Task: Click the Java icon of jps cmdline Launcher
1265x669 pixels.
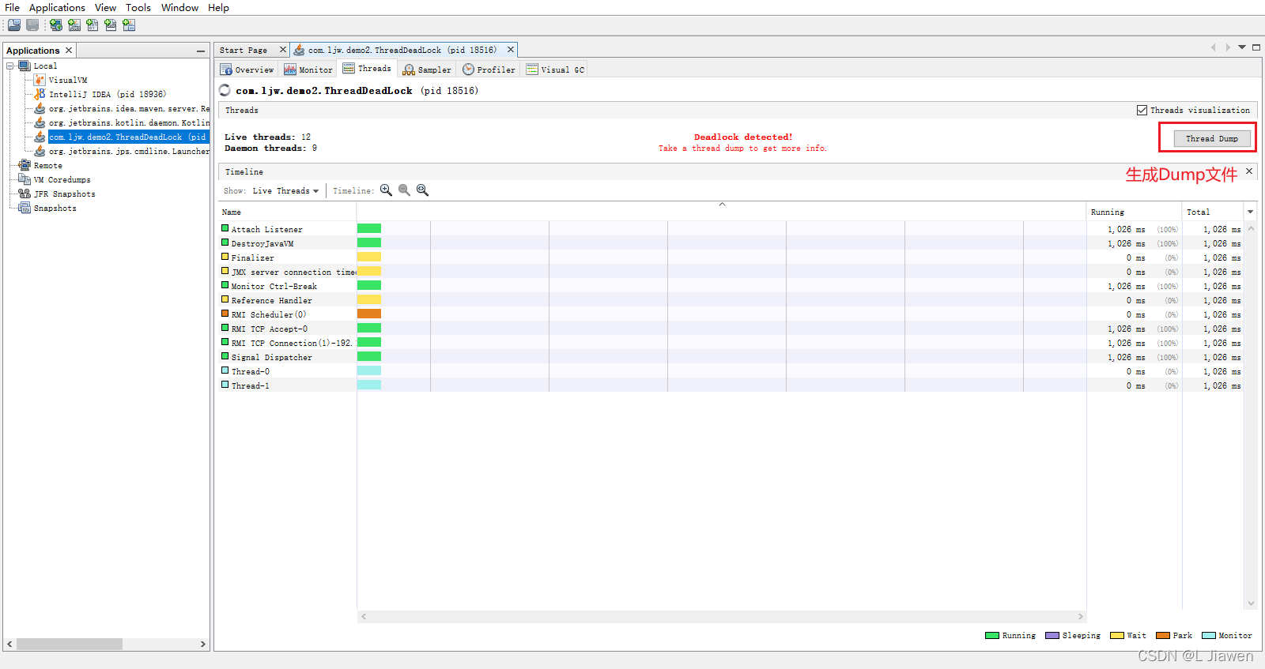Action: (40, 152)
